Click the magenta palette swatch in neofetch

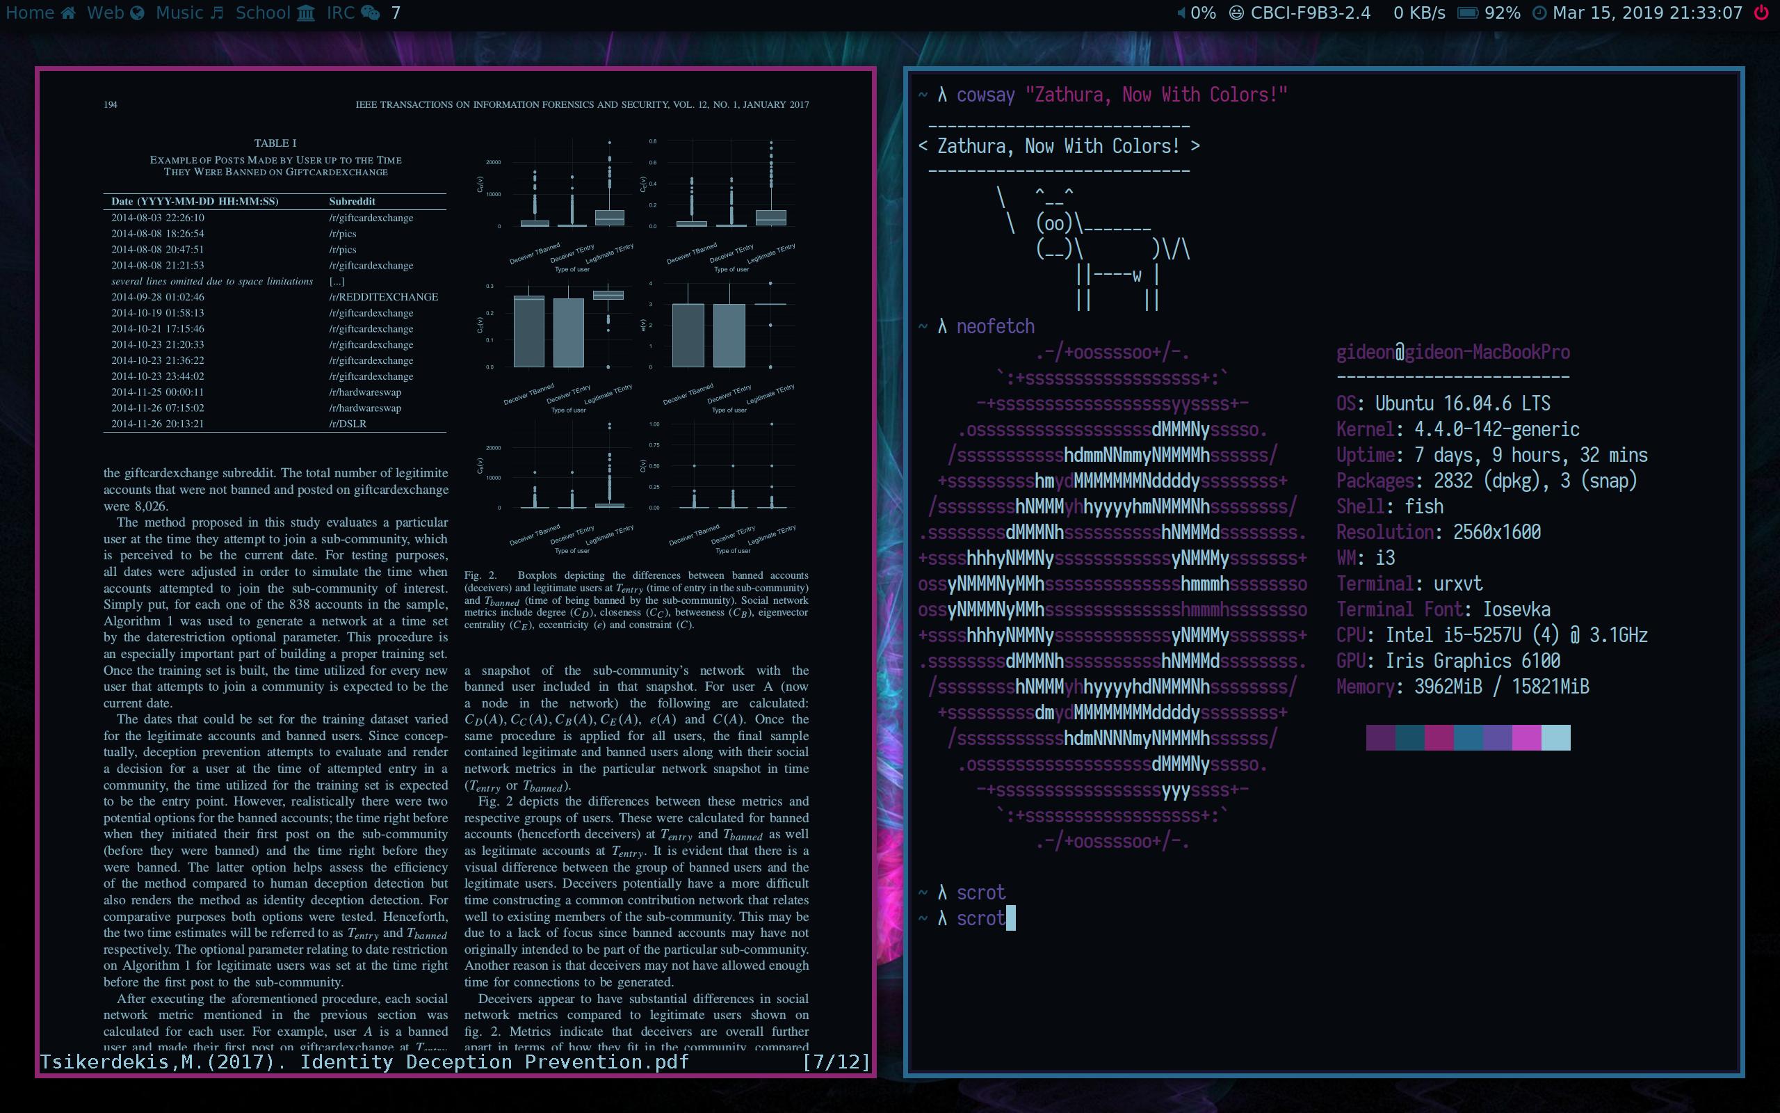pyautogui.click(x=1526, y=737)
